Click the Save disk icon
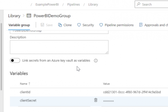 coord(42,25)
